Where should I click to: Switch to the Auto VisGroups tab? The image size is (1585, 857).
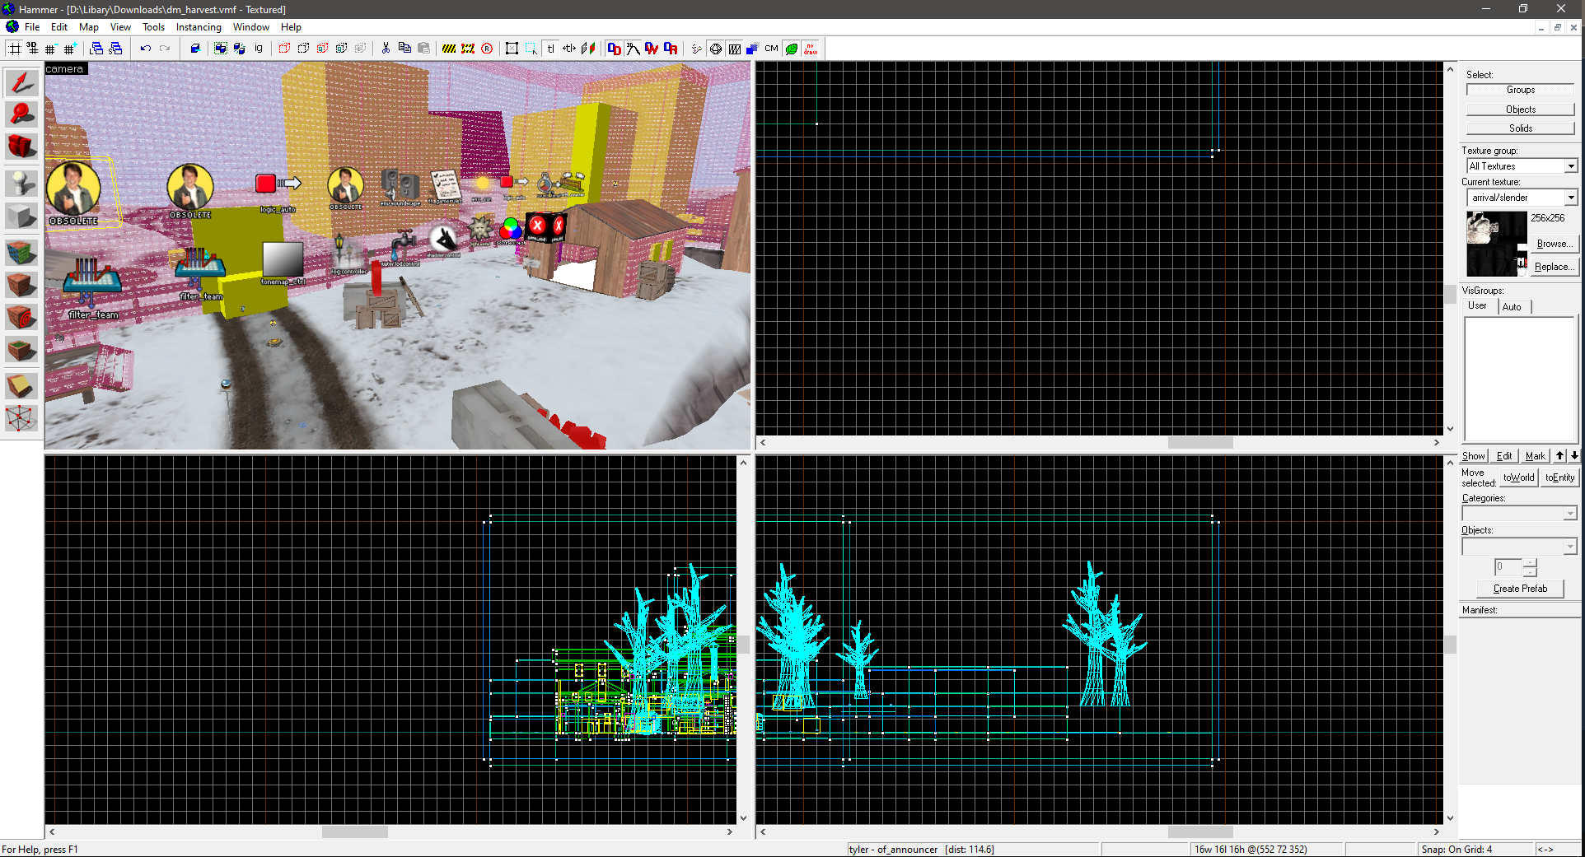tap(1512, 307)
